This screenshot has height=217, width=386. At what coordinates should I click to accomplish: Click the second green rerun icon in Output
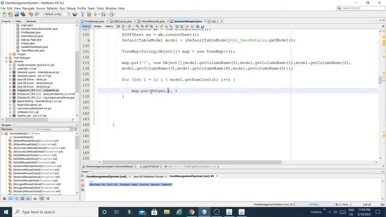coord(83,180)
